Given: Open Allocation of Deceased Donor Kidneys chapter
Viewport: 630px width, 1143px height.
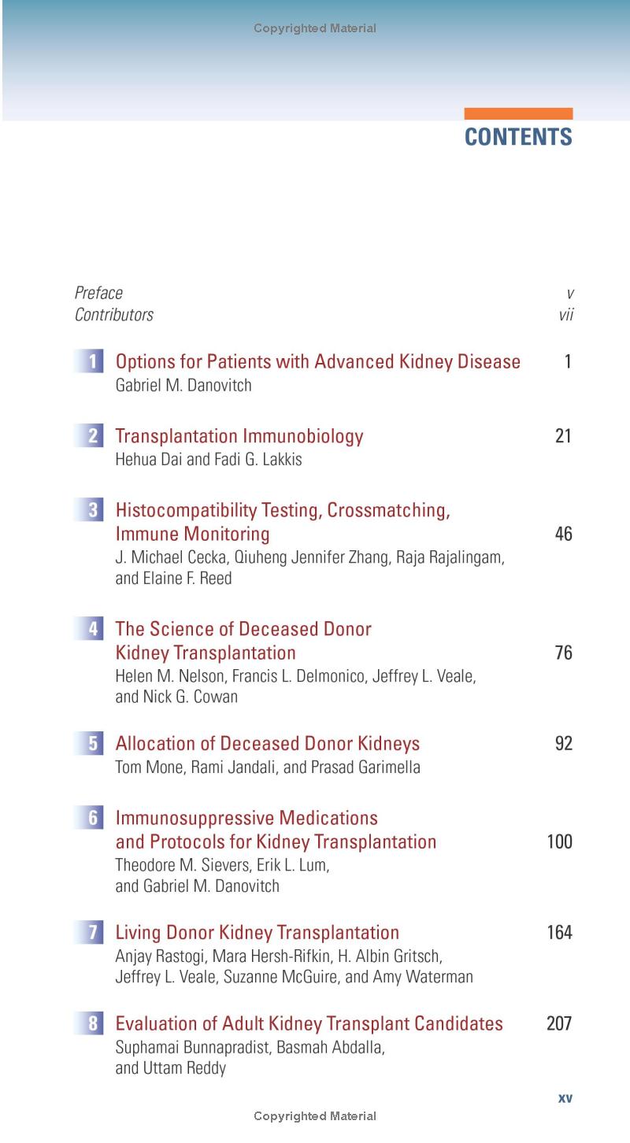Looking at the screenshot, I should click(267, 744).
